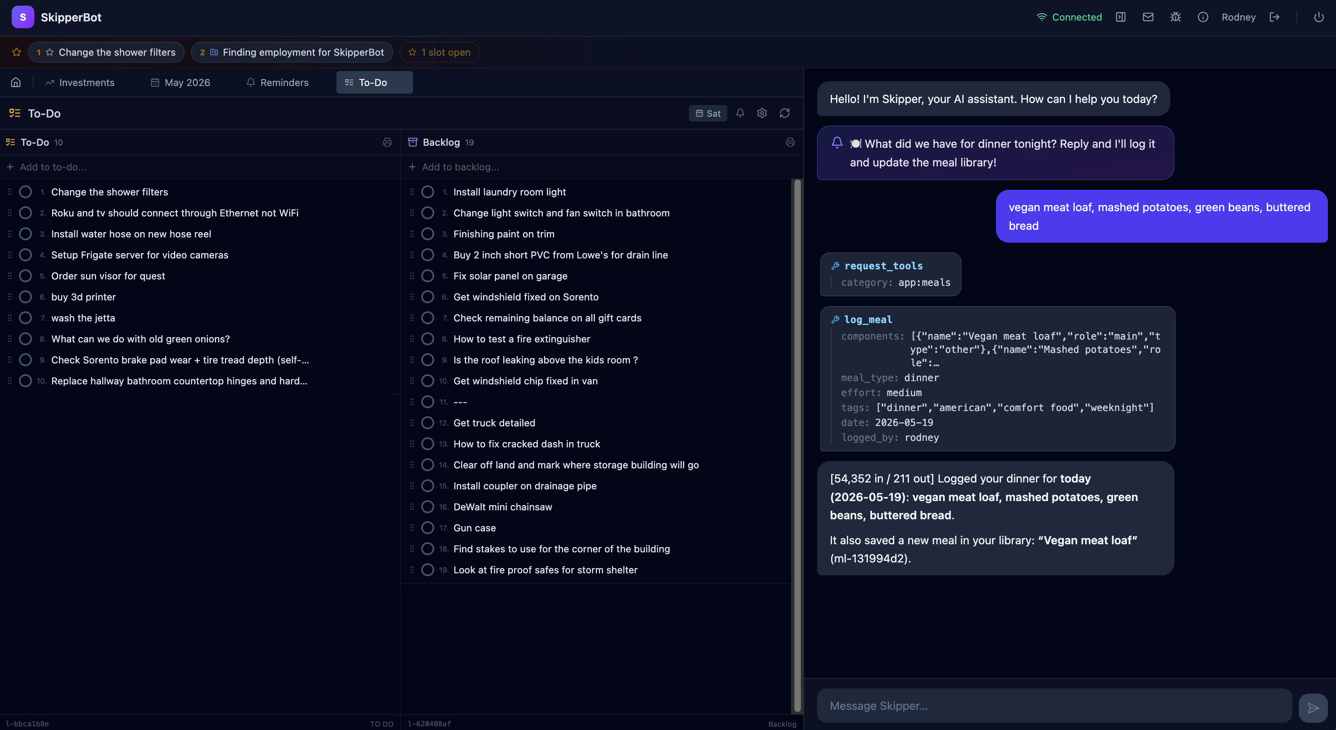Open Setup Frigate server for video cameras
This screenshot has width=1336, height=730.
point(140,255)
